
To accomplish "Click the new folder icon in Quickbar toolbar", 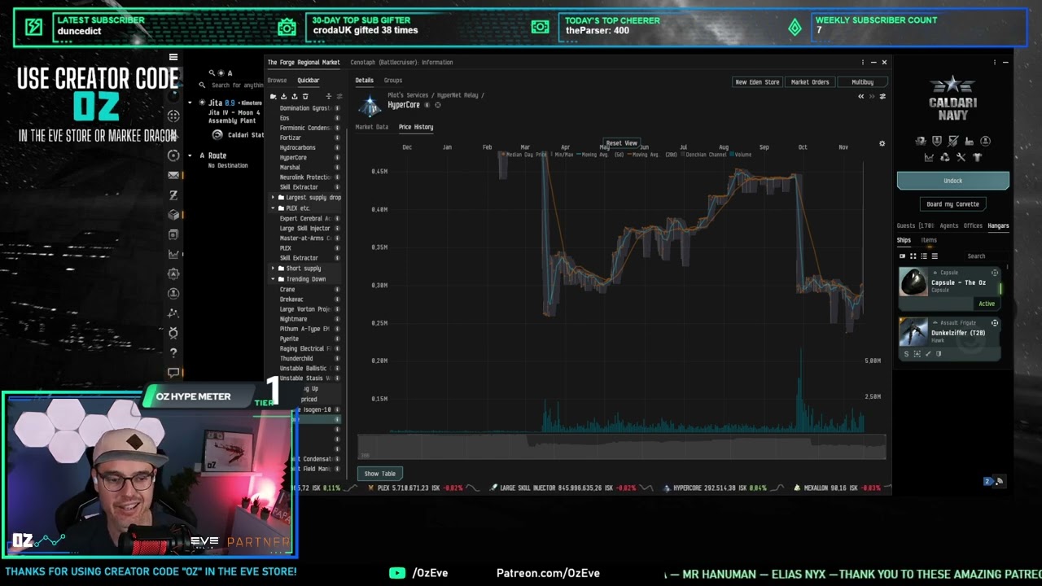I will (x=273, y=96).
